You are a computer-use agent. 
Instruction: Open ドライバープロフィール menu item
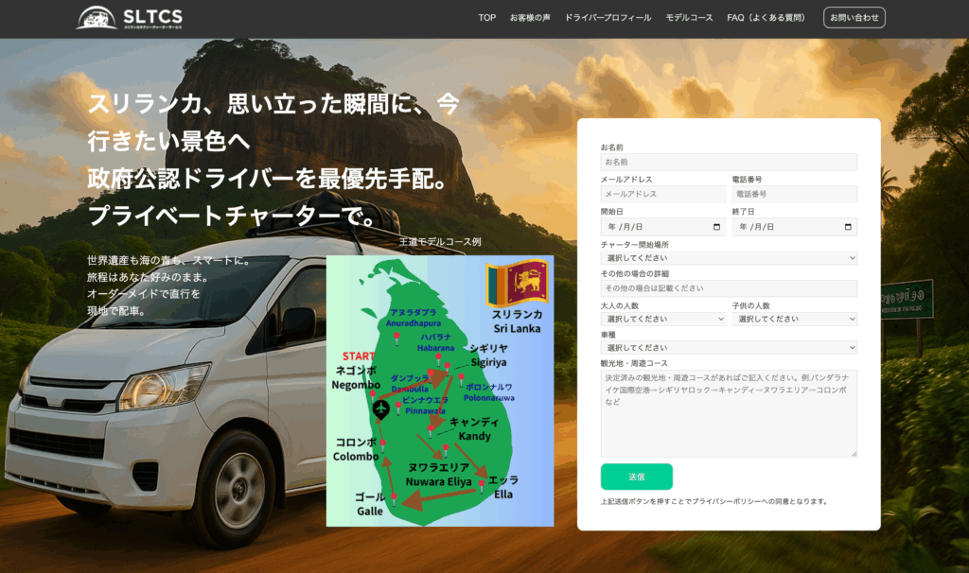pos(608,18)
